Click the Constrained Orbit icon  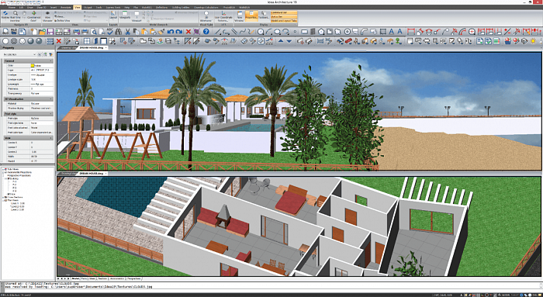click(x=33, y=16)
